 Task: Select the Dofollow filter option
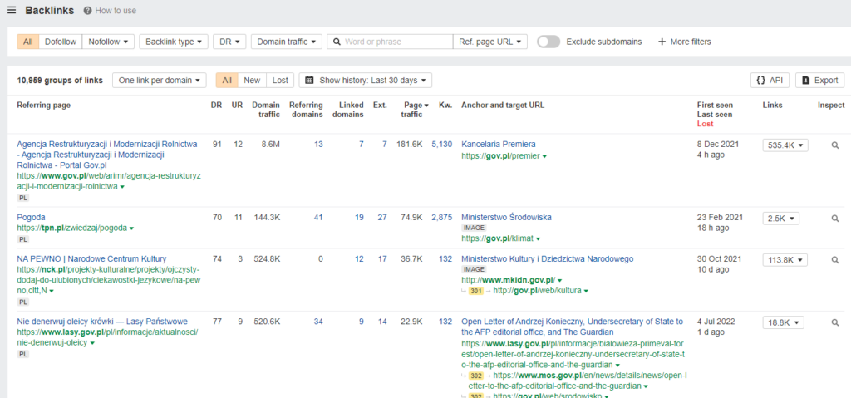(60, 42)
